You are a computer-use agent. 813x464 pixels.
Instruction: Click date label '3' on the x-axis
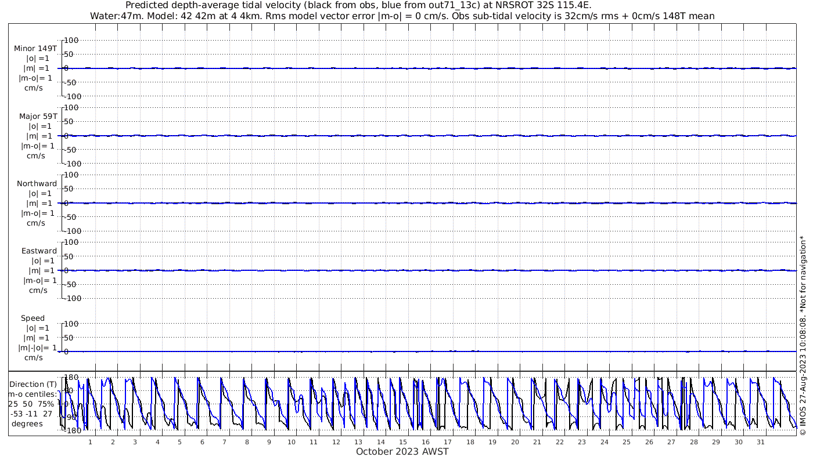(x=135, y=442)
